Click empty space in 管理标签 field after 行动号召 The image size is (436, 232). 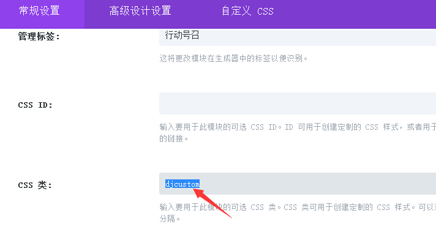tap(317, 37)
